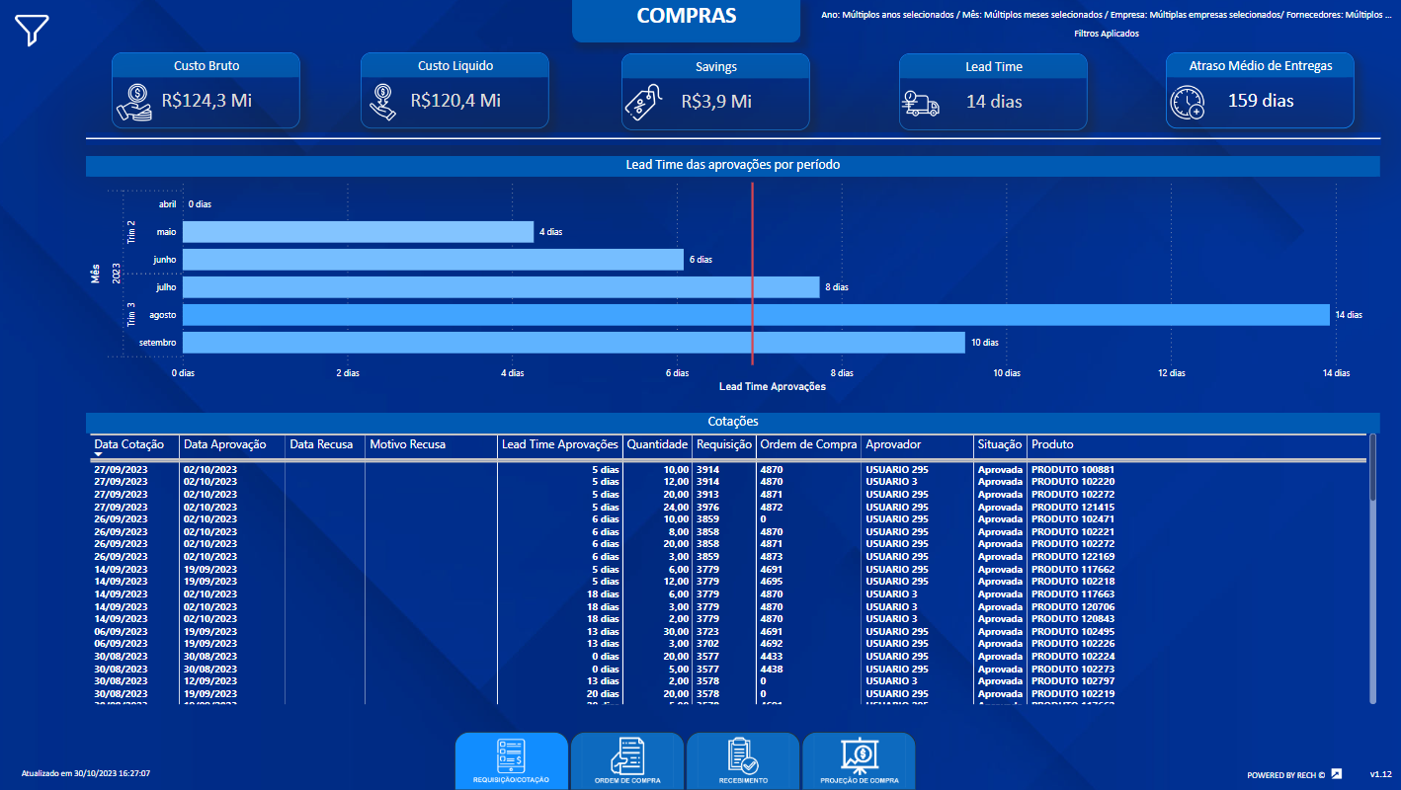Click the Projeção de Compra page icon

pyautogui.click(x=858, y=755)
